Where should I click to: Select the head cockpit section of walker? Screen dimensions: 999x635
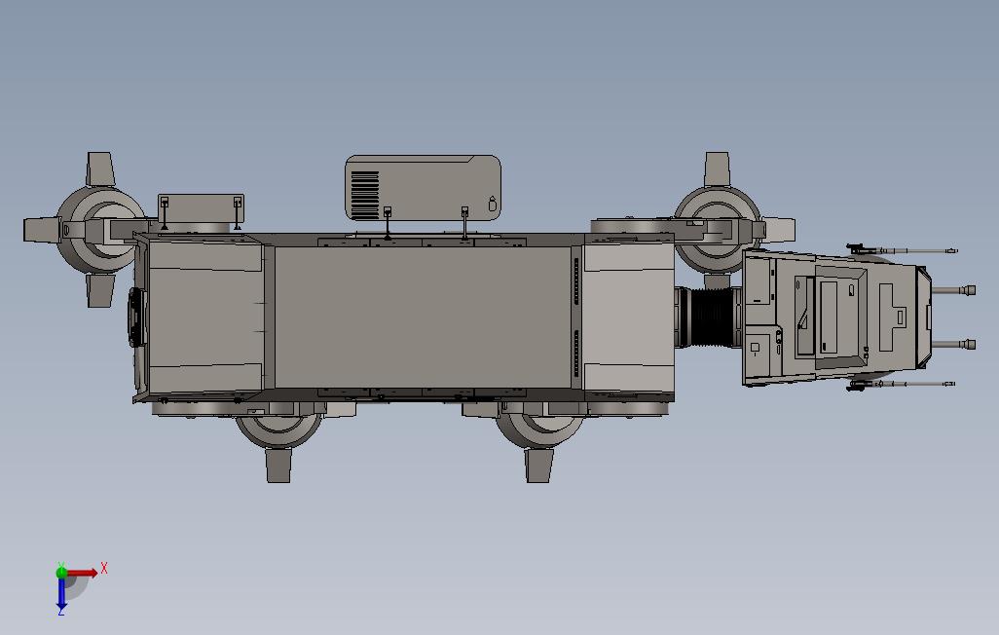point(837,317)
